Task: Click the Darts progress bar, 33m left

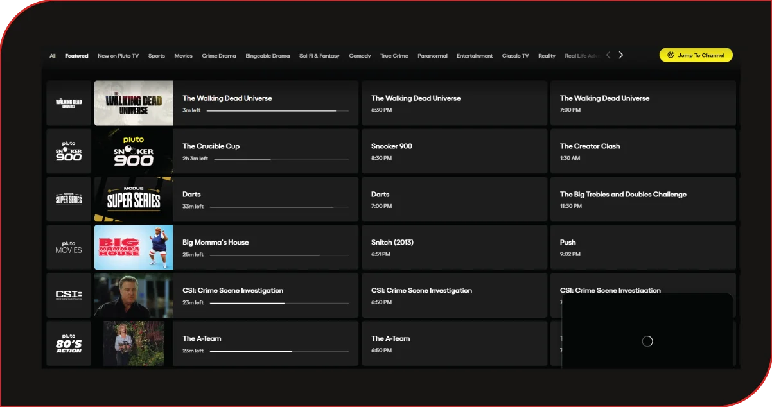Action: tap(279, 207)
